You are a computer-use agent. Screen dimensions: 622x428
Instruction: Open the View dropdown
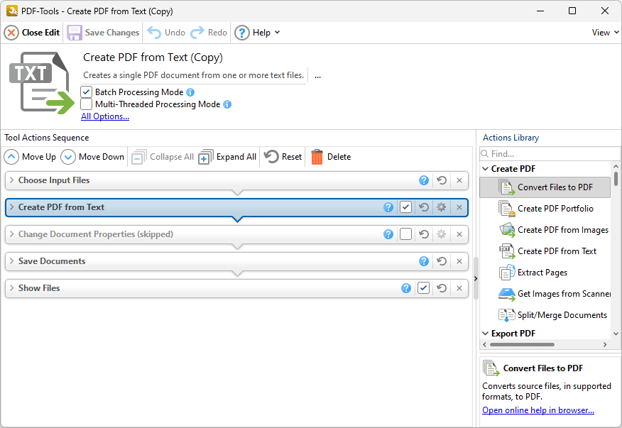(x=603, y=32)
